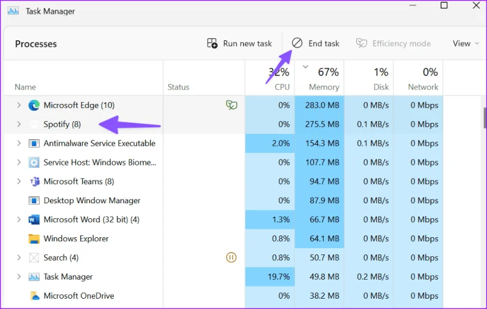Click the Efficiency mode leaf icon
Screen dimensions: 487x309
point(361,43)
